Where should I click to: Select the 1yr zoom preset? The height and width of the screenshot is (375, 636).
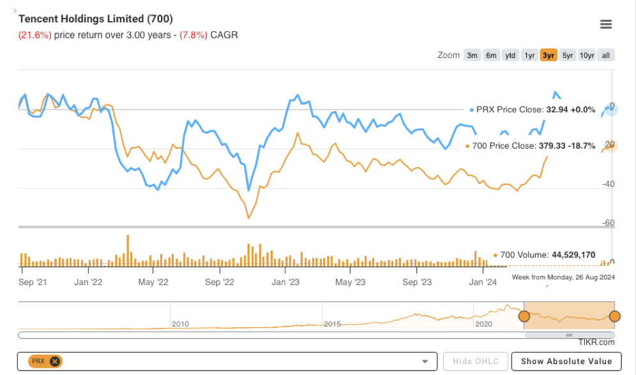pos(529,55)
